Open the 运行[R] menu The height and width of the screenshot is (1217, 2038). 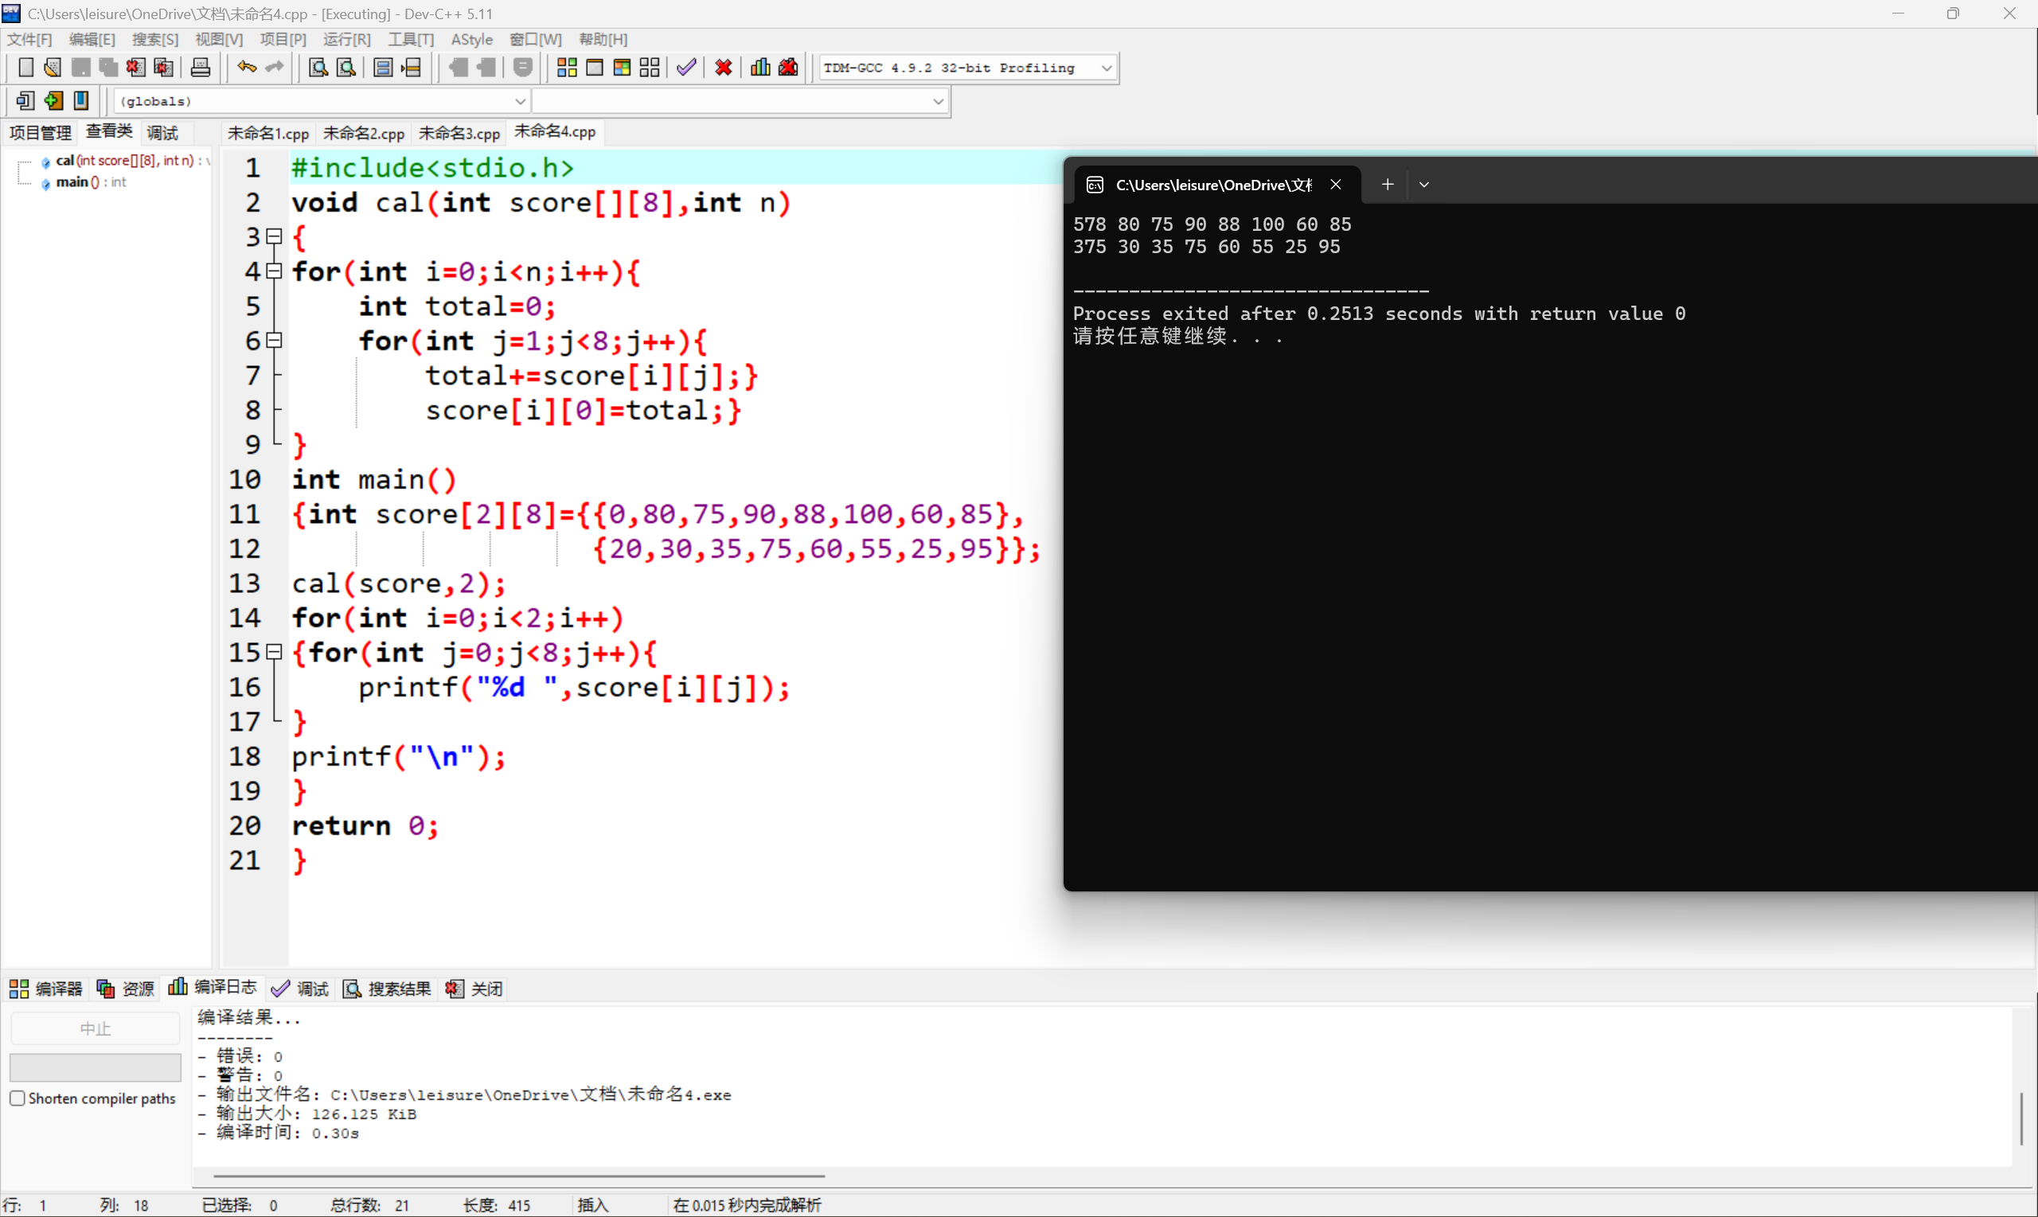346,38
